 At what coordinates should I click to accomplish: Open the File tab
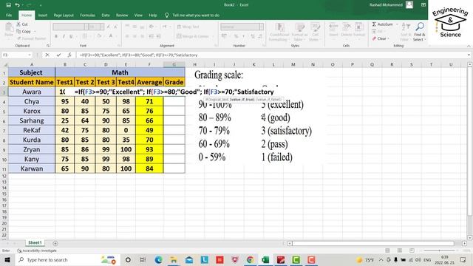point(9,15)
